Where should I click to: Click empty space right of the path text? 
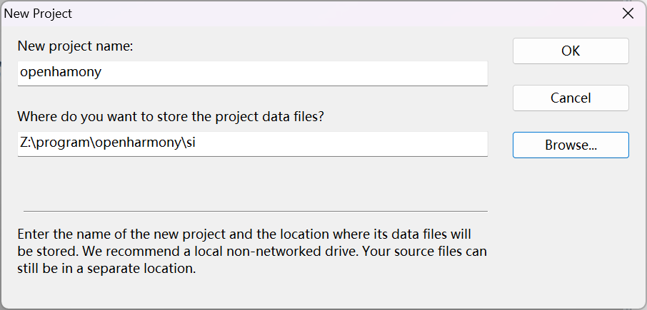(x=343, y=144)
